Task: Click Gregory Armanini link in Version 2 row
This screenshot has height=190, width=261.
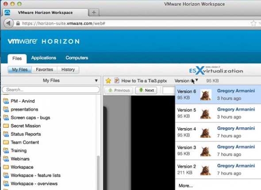Action: (x=236, y=166)
